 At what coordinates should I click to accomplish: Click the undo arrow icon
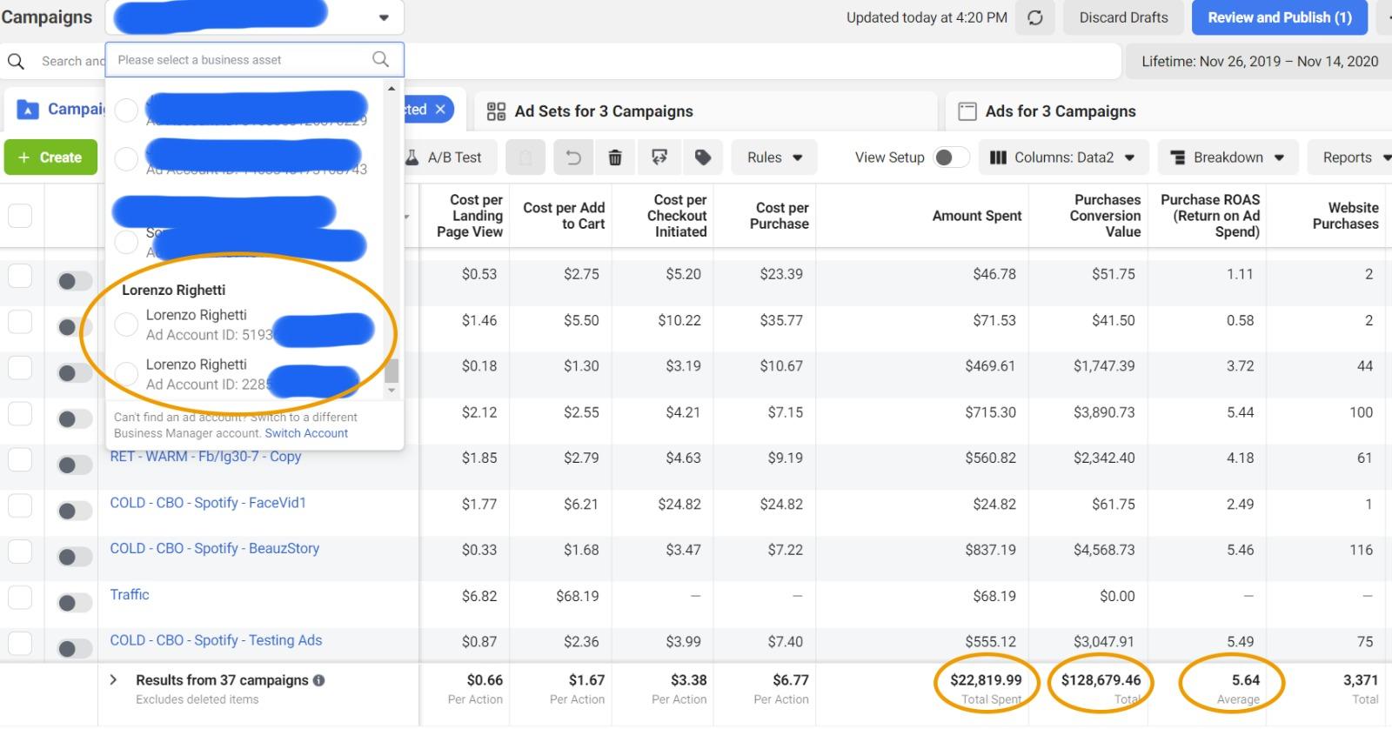point(572,157)
